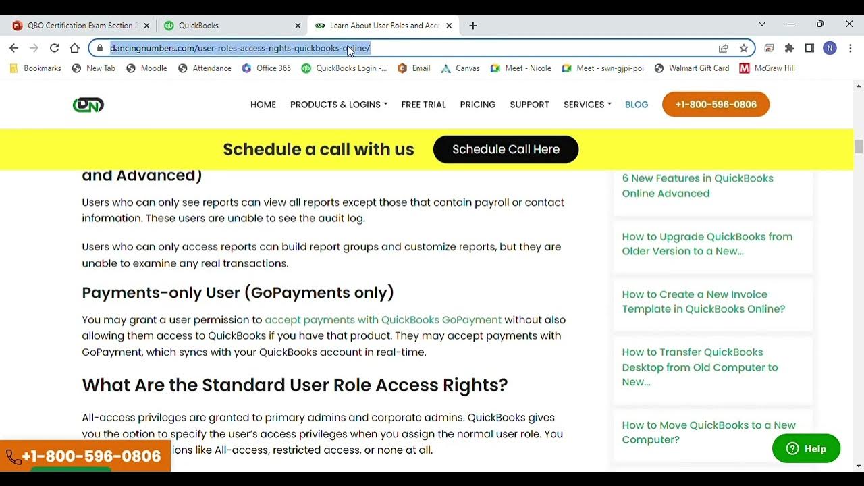Image resolution: width=864 pixels, height=486 pixels.
Task: Open How to Transfer QuickBooks Desktop article
Action: (700, 367)
